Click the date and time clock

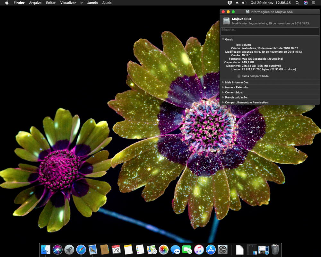(x=270, y=3)
